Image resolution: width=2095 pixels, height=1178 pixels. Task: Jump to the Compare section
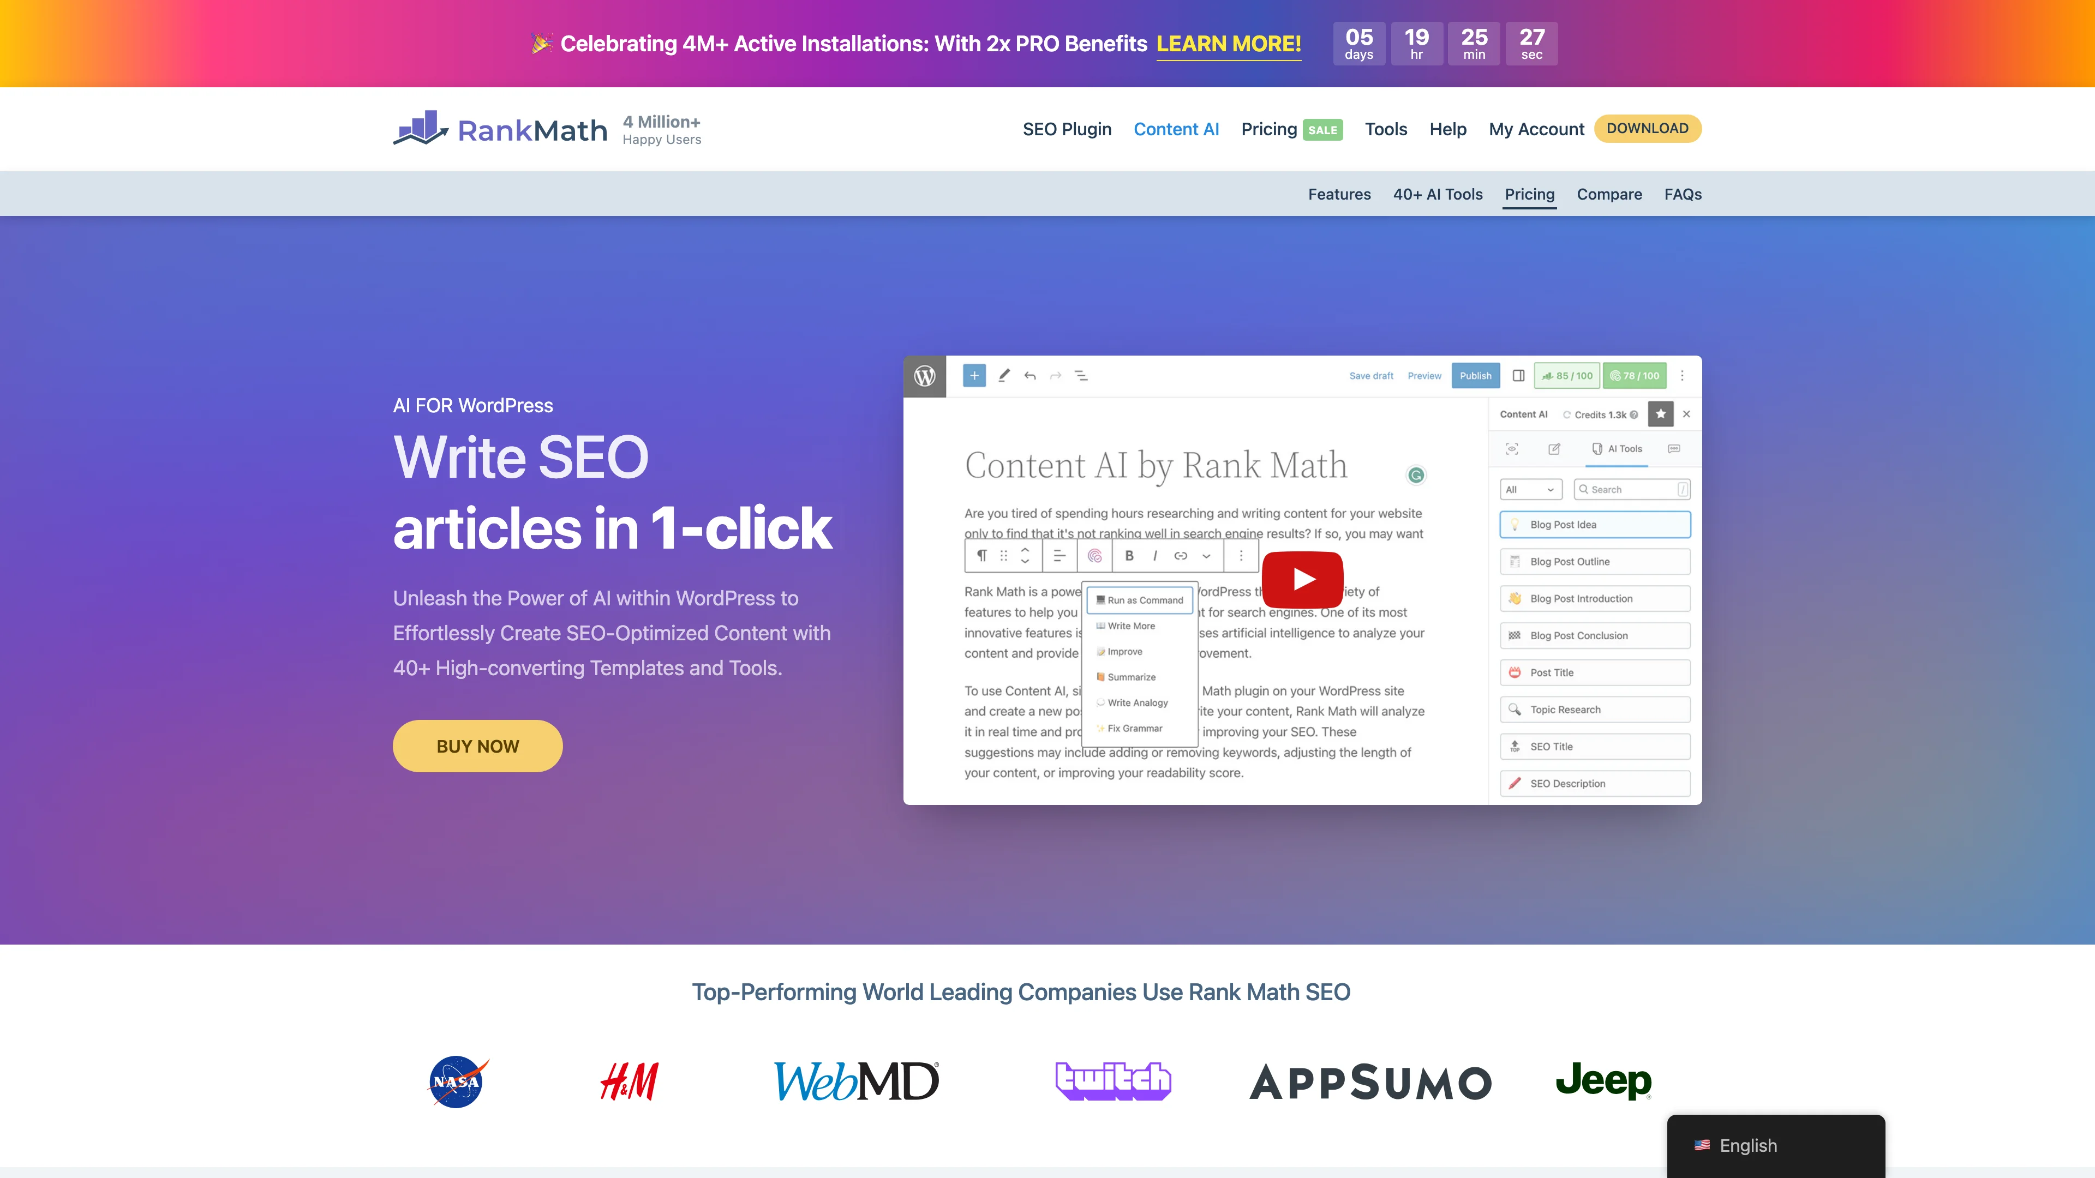[x=1609, y=194]
